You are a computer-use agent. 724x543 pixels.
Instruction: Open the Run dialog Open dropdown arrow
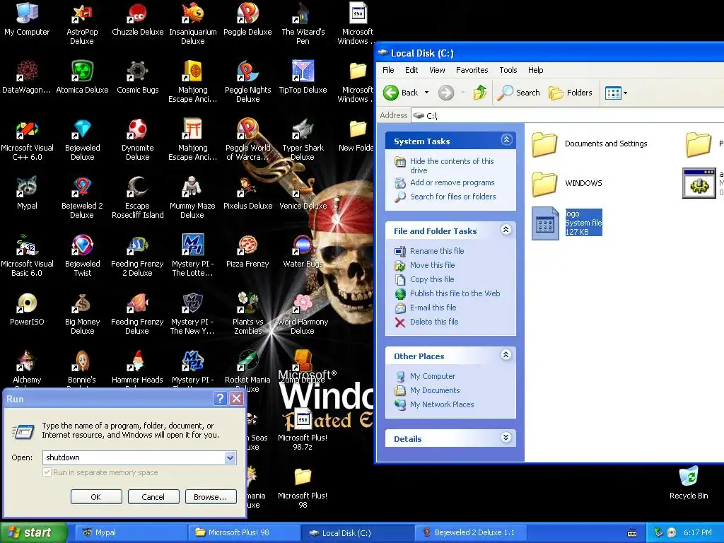tap(230, 457)
